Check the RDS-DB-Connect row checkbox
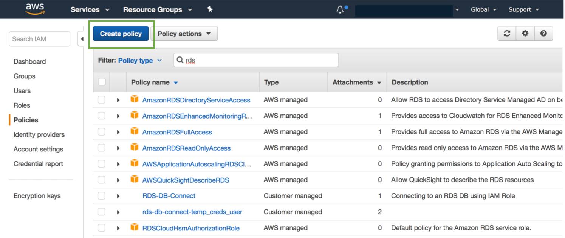The height and width of the screenshot is (238, 565). click(101, 196)
